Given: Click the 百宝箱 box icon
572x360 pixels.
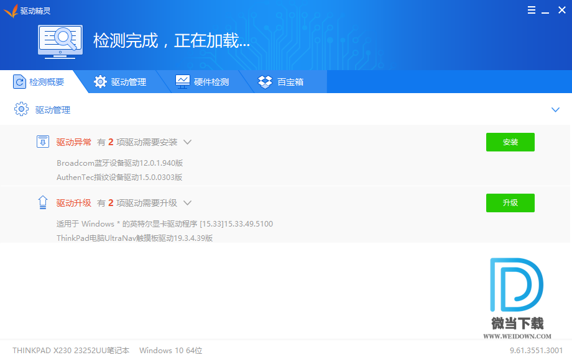Looking at the screenshot, I should 265,82.
